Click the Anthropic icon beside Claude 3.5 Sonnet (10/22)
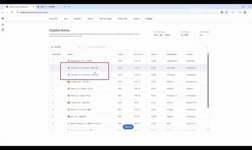 [x=69, y=75]
